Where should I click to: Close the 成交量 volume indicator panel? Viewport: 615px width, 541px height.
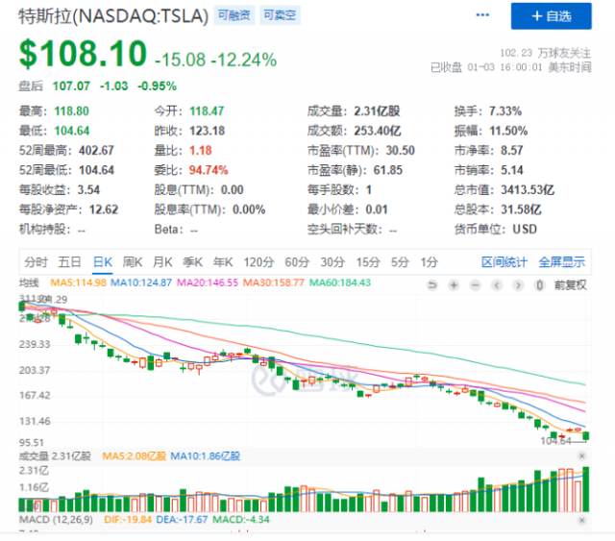581,455
